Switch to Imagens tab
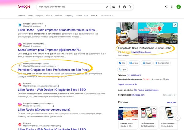The width and height of the screenshot is (184, 130). coord(39,16)
